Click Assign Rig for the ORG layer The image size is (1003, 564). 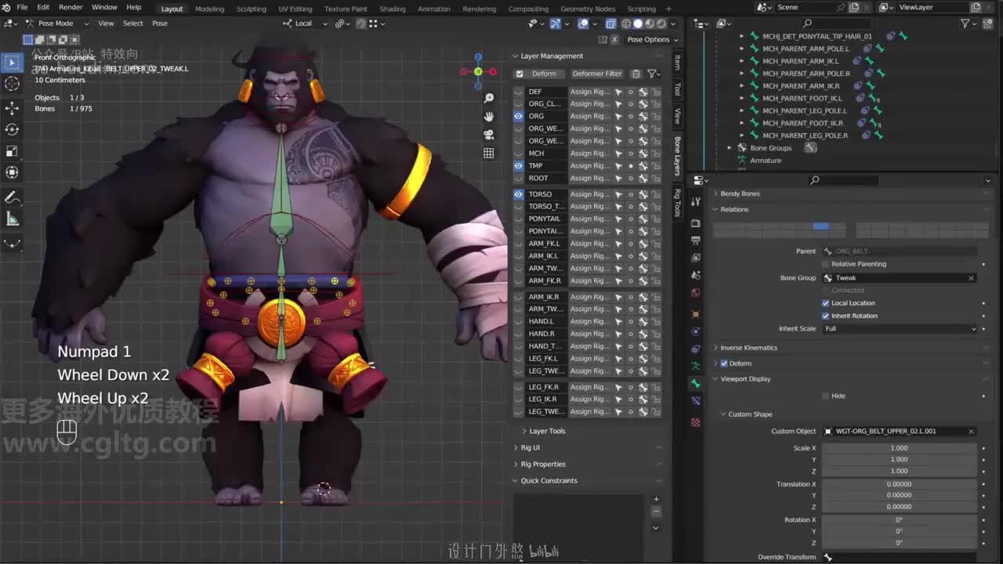click(590, 116)
